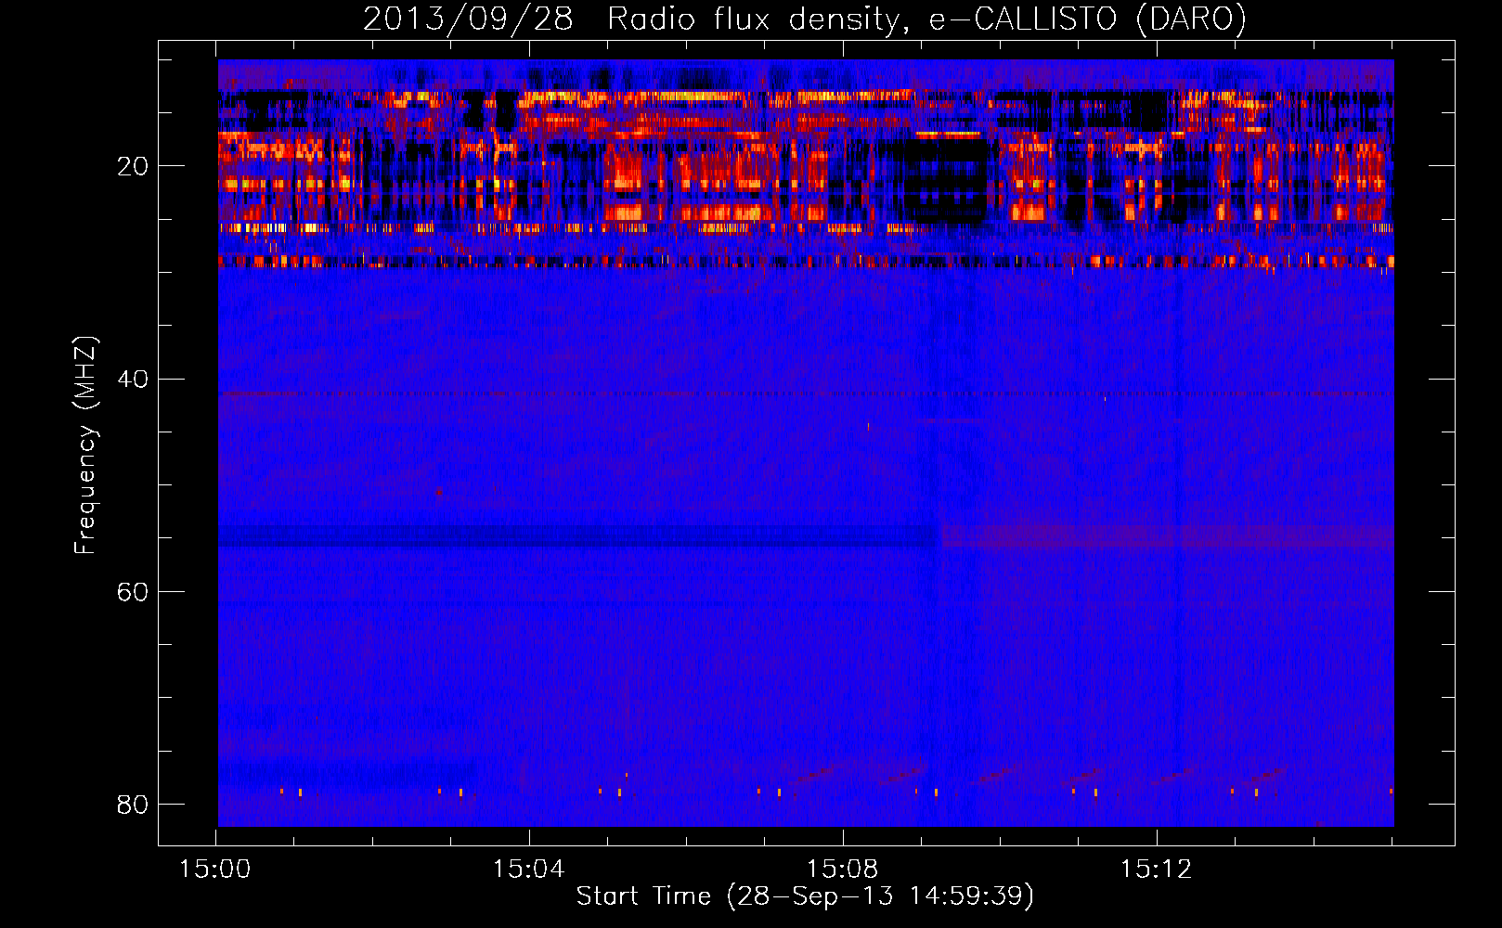
Task: Select the 15:08 time tick label
Action: [842, 870]
